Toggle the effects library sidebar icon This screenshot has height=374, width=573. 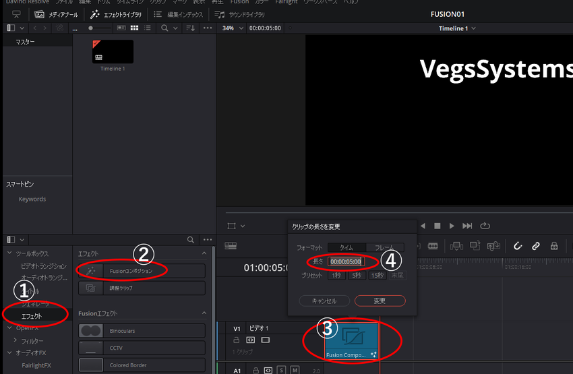click(11, 240)
